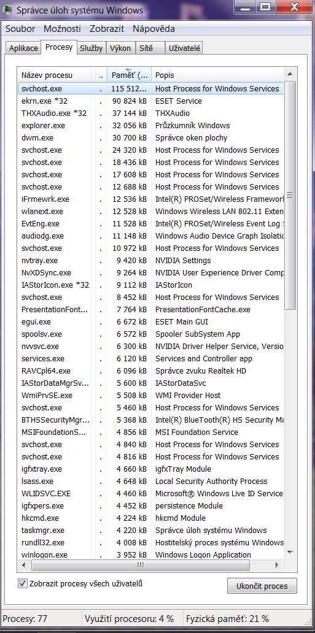Click the Task Manager title bar icon
This screenshot has height=633, width=315.
[7, 9]
